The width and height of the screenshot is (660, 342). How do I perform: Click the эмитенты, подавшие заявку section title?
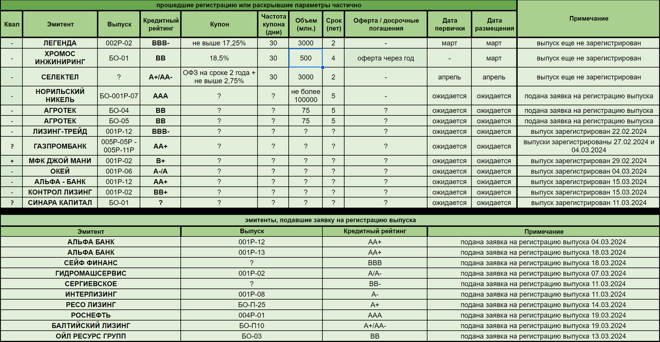tap(330, 220)
